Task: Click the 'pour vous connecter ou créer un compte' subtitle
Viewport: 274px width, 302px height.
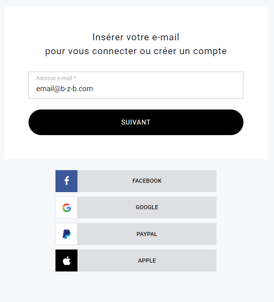Action: coord(136,51)
